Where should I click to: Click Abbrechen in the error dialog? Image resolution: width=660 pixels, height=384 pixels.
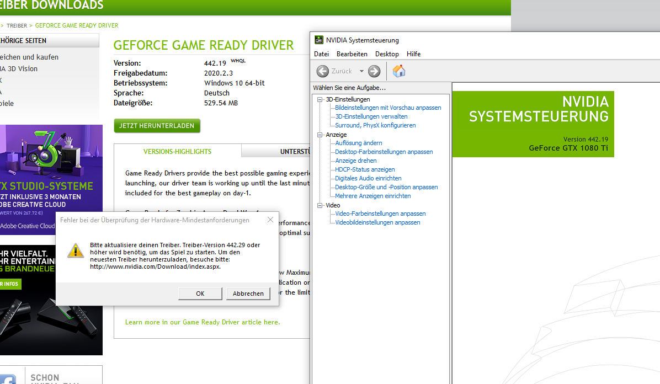click(248, 294)
